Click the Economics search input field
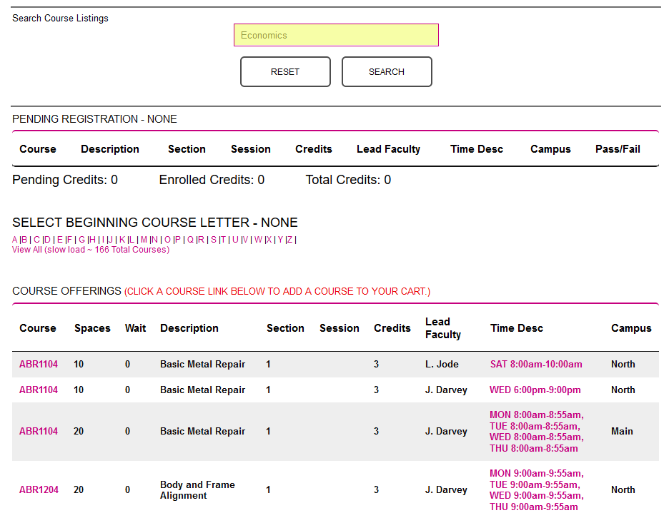 [335, 34]
